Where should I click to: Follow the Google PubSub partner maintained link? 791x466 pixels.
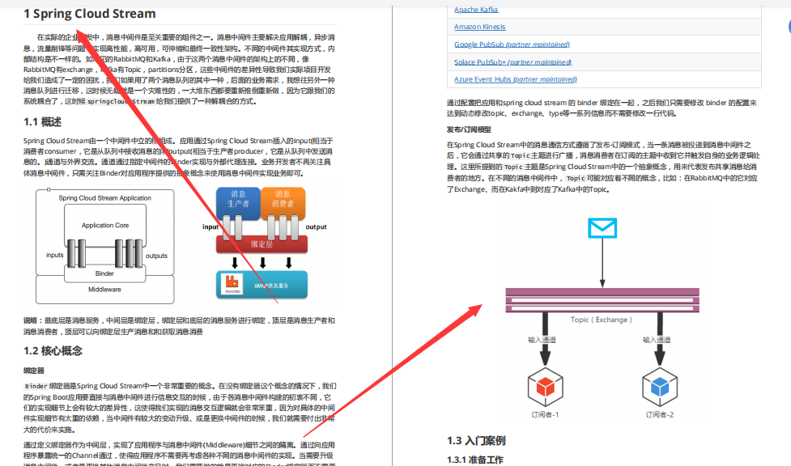512,44
